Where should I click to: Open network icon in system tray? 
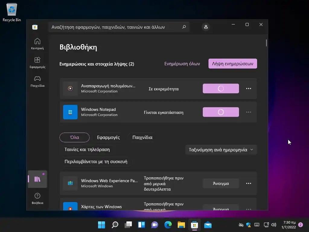[266, 225]
